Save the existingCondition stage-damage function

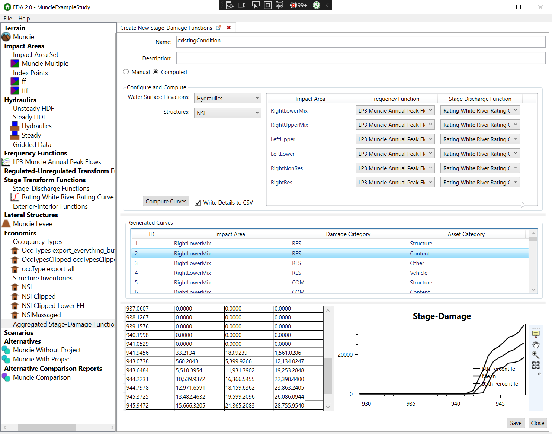tap(516, 423)
